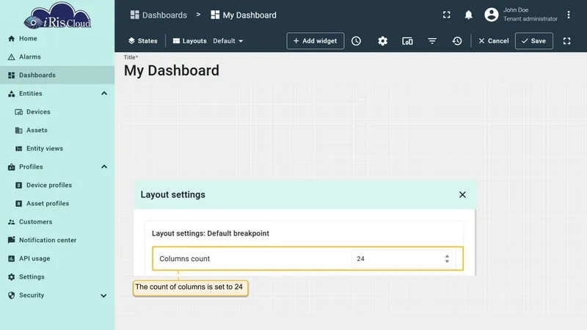Open the Default state dropdown

pos(228,41)
